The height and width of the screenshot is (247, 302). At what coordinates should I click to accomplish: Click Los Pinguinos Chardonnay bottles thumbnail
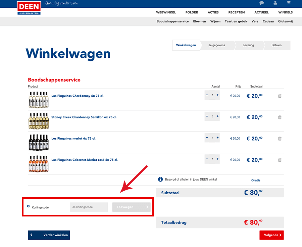tap(39, 100)
